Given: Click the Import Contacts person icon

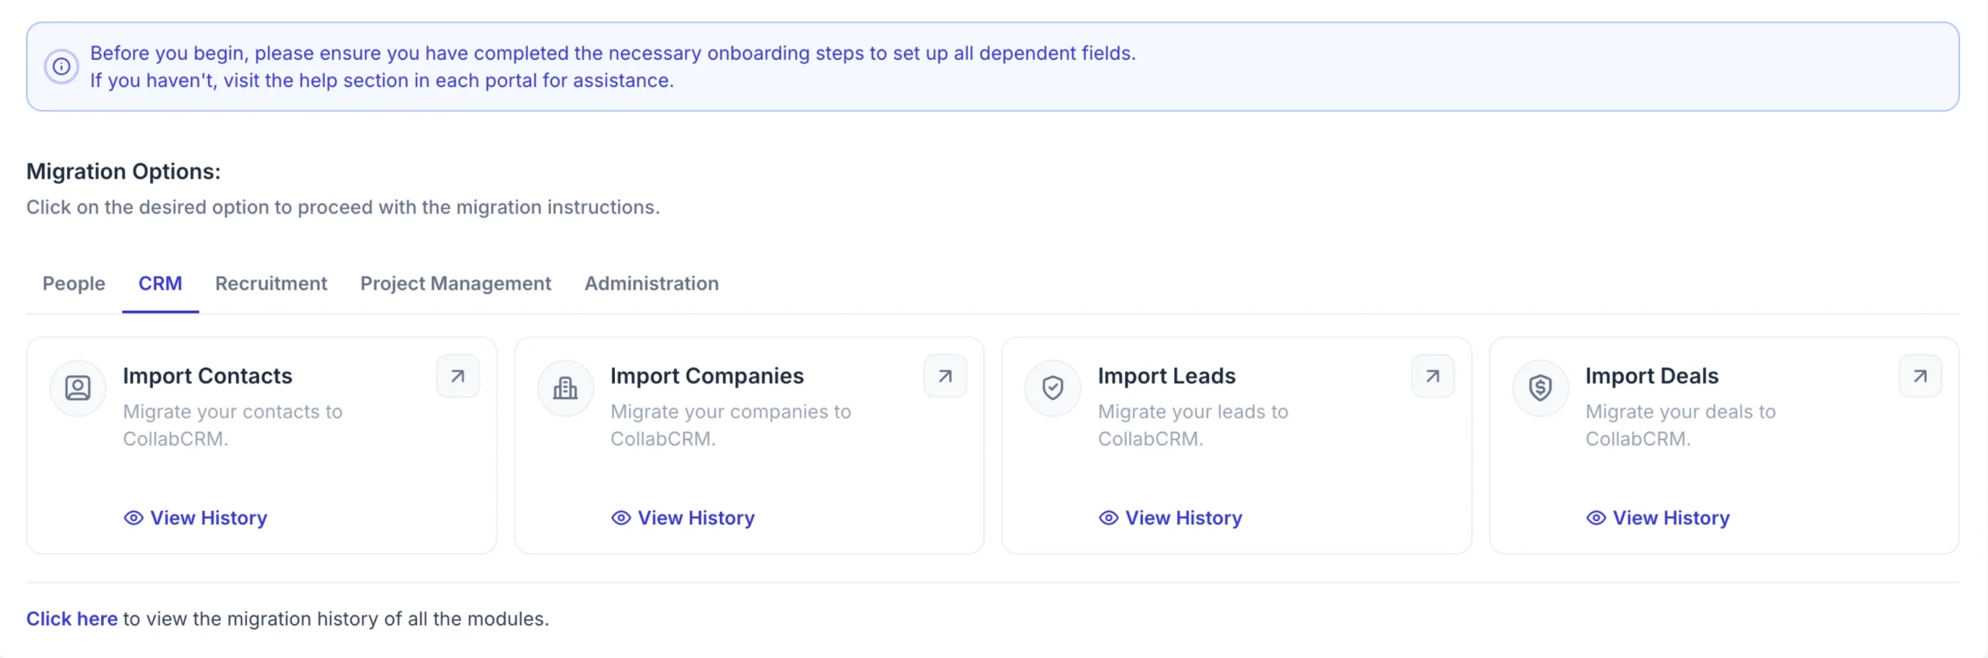Looking at the screenshot, I should pyautogui.click(x=78, y=388).
